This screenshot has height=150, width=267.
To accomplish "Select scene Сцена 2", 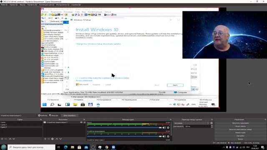I will tap(21, 125).
